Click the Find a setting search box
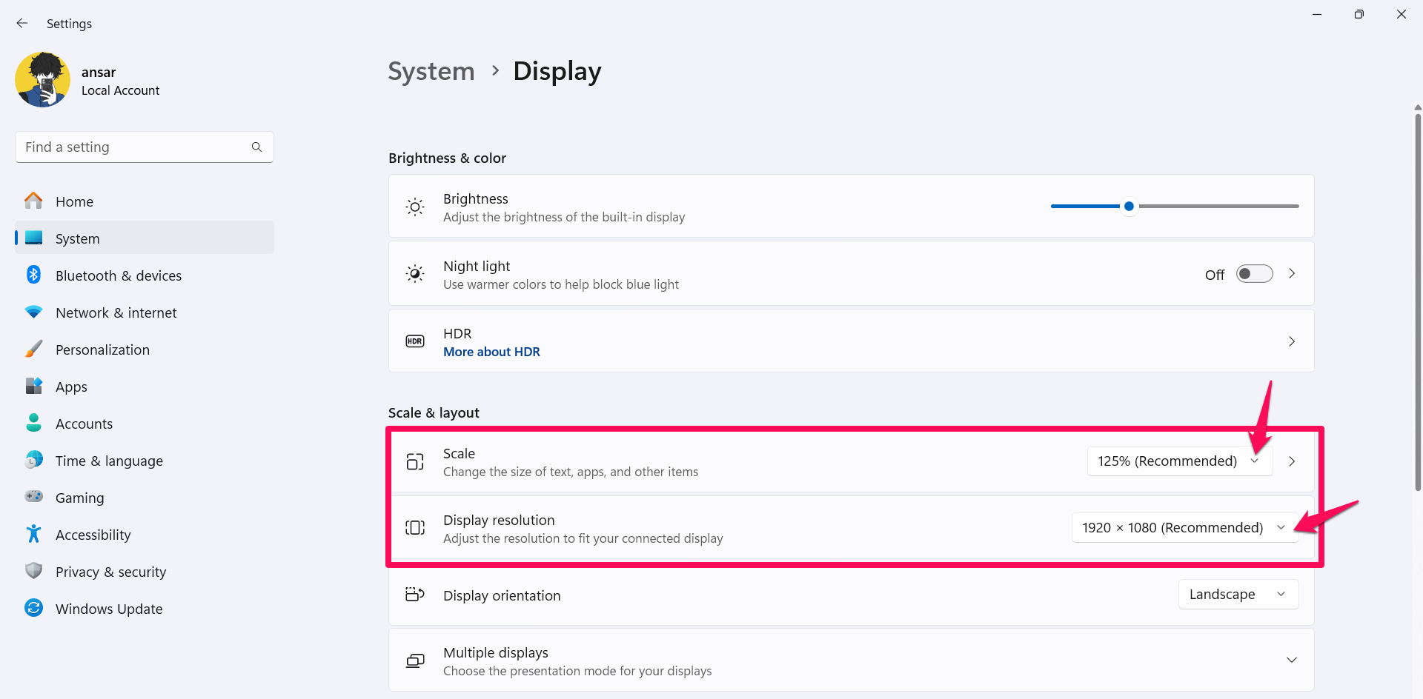This screenshot has width=1423, height=699. [x=145, y=147]
